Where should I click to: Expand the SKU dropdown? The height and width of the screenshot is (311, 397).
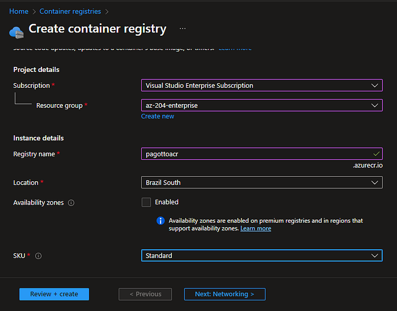tap(261, 255)
